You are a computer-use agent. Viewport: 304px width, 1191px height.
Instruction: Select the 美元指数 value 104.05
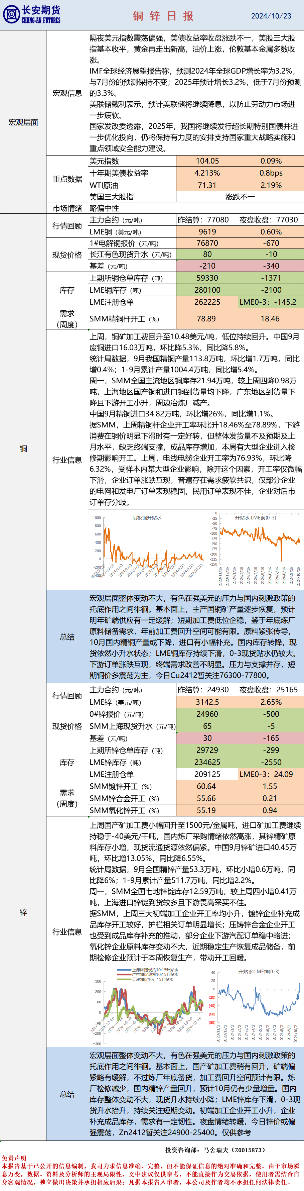click(207, 161)
